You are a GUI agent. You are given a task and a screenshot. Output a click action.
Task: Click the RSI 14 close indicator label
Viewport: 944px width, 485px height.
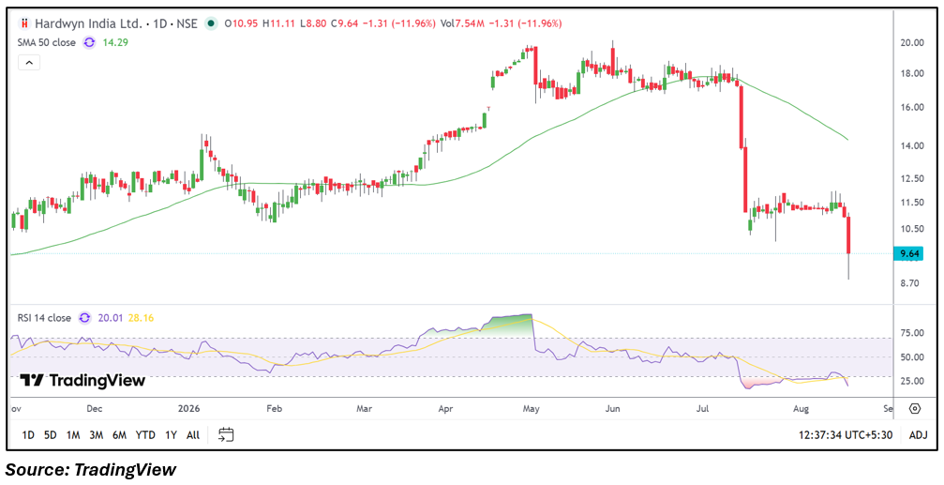tap(45, 317)
